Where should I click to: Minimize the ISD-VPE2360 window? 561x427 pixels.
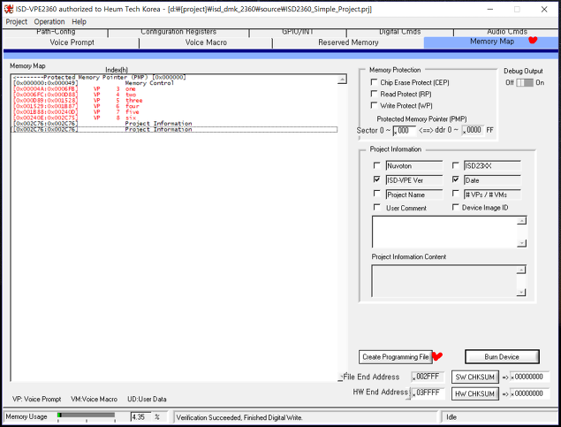click(x=490, y=10)
